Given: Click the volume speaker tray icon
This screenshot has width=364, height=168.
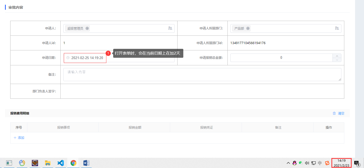Looking at the screenshot, I should (x=307, y=163).
